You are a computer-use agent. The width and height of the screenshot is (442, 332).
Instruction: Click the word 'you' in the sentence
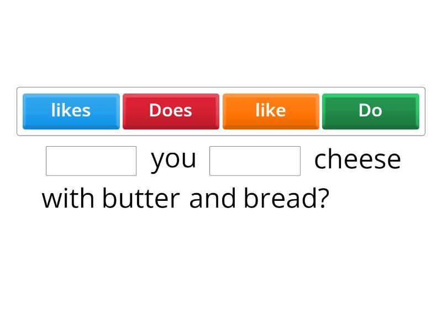[x=173, y=159]
